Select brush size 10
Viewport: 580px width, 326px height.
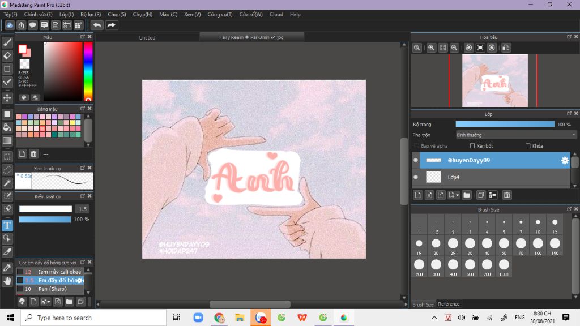(538, 225)
